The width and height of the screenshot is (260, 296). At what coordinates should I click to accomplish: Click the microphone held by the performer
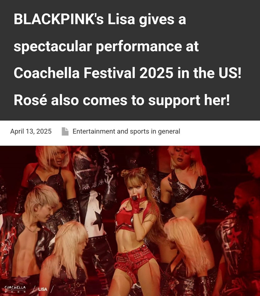point(135,198)
